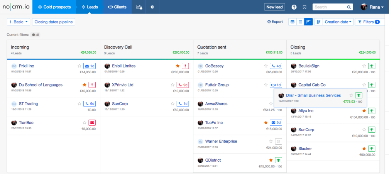Open the statistics chart icon tab
The width and height of the screenshot is (389, 174).
(x=139, y=7)
